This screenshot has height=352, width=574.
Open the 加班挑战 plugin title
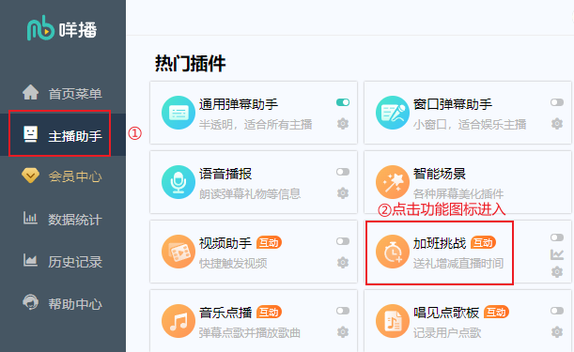[x=440, y=243]
